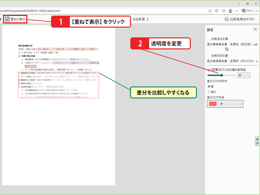This screenshot has height=195, width=260.
Task: Click the side floating widget circle icon
Action: [257, 143]
